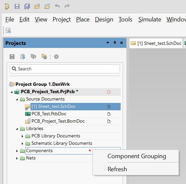
Task: Open the Place menu
Action: pyautogui.click(x=83, y=19)
